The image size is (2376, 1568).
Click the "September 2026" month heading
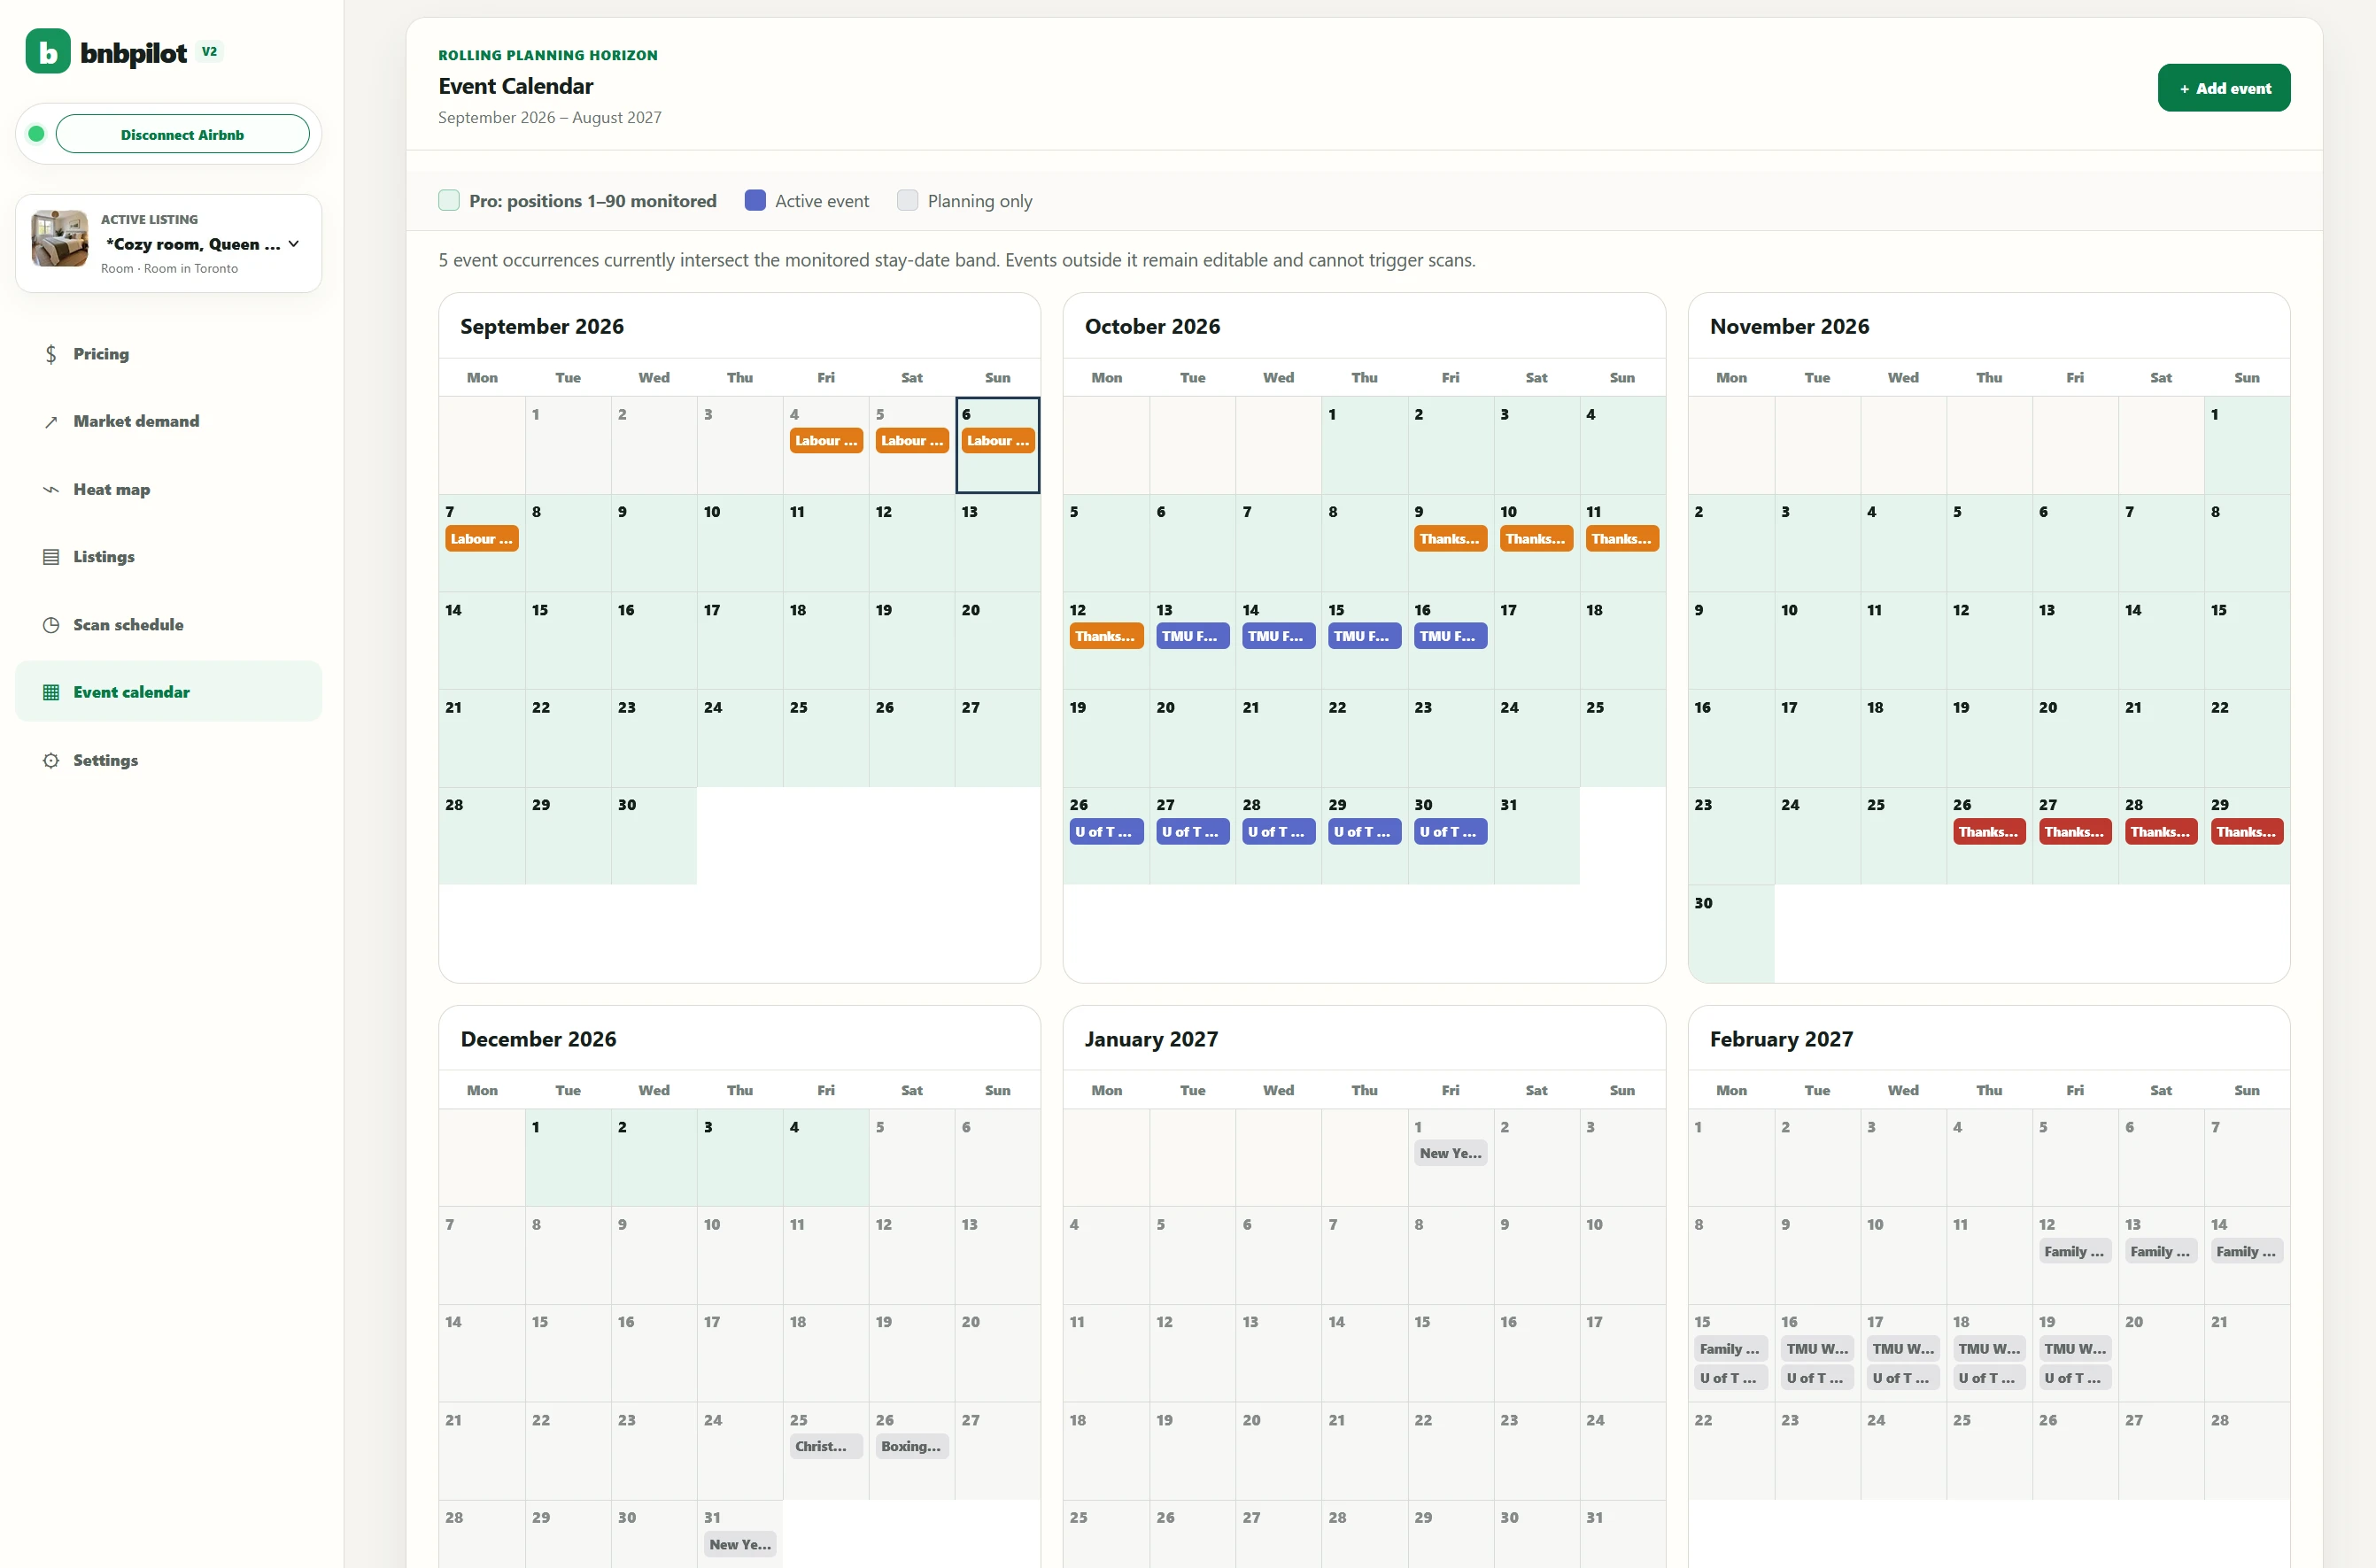[x=542, y=326]
